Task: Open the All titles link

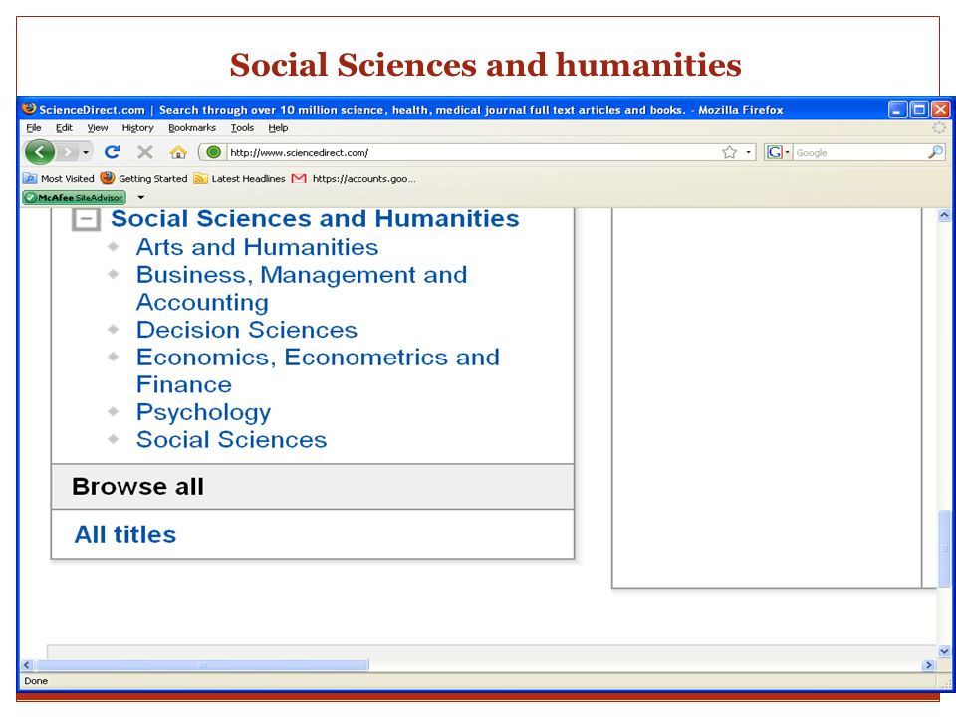Action: [125, 534]
